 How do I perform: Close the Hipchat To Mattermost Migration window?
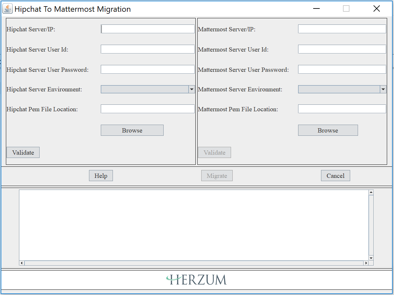[377, 9]
